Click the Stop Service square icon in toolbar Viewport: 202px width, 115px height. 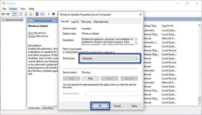point(54,14)
